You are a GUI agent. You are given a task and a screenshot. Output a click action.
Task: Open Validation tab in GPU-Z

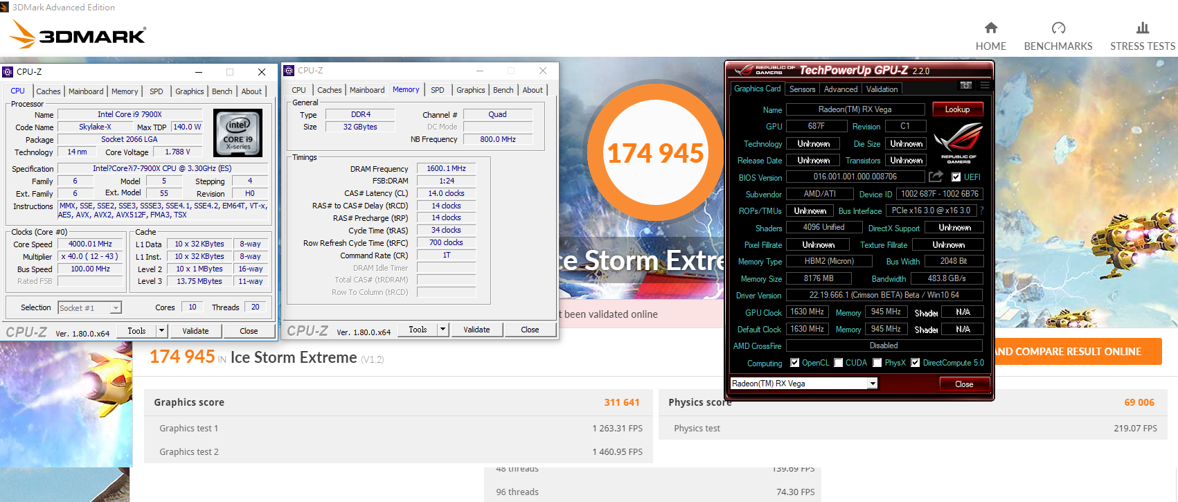882,89
